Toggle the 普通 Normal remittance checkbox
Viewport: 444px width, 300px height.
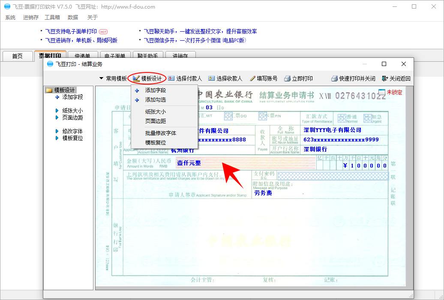(342, 118)
